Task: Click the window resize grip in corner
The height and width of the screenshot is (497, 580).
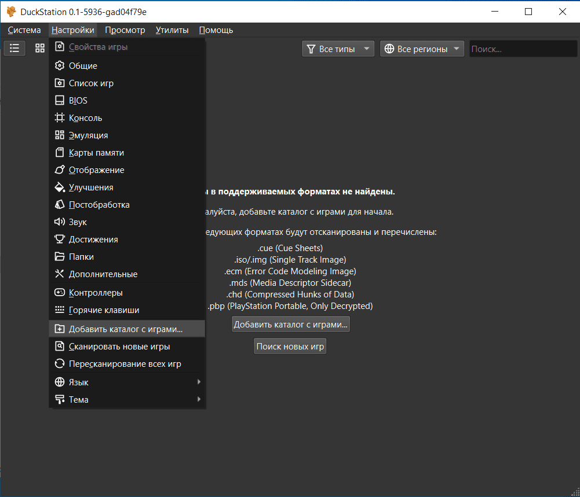Action: point(575,492)
